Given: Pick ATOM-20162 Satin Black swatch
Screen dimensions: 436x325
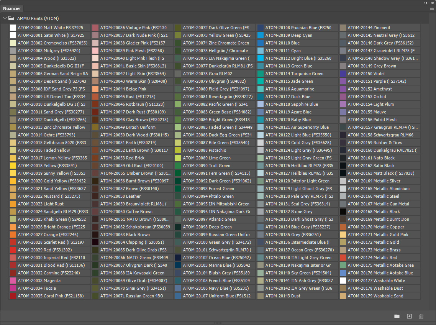Looking at the screenshot, I should tap(343, 166).
